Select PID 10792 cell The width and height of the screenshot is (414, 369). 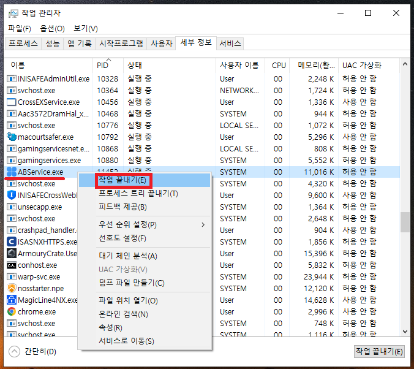tap(107, 137)
